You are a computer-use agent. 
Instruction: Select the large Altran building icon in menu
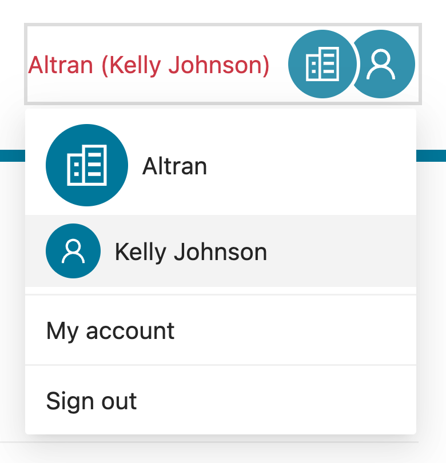(x=87, y=165)
